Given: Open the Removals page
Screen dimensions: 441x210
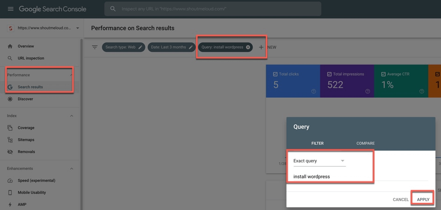Looking at the screenshot, I should click(x=26, y=151).
